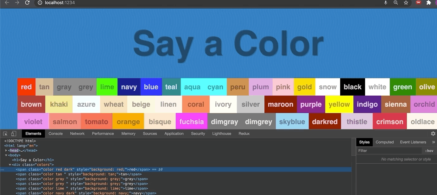The height and width of the screenshot is (195, 437).
Task: Click the fuchsia color swatch
Action: click(191, 122)
